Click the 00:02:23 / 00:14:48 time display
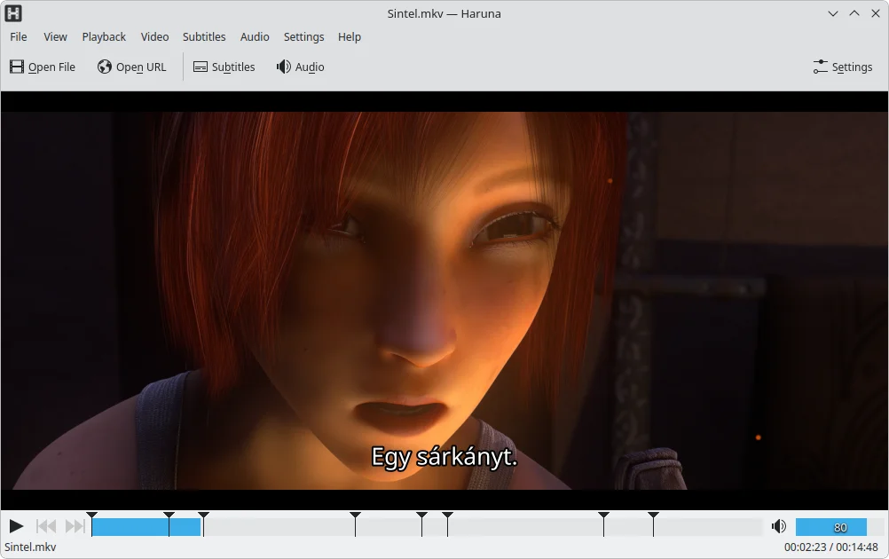 831,547
